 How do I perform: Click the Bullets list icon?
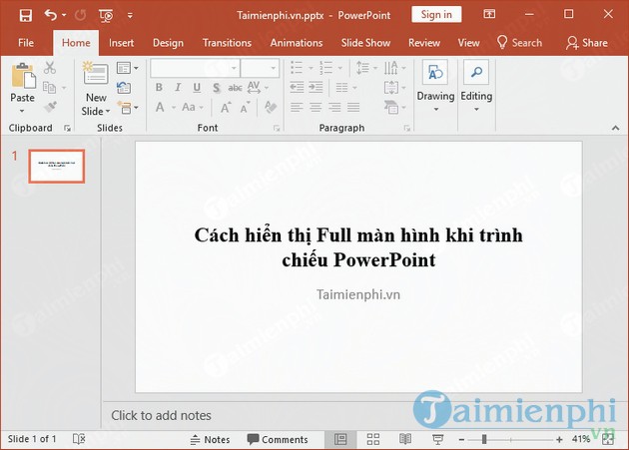pos(297,68)
